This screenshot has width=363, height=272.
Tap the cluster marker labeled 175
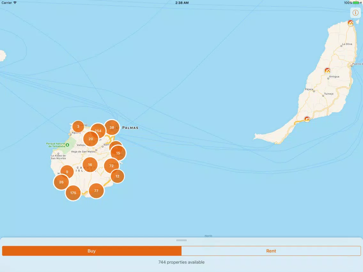[73, 193]
